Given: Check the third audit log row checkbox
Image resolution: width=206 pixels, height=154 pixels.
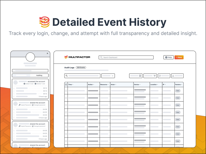Looking at the screenshot, I should [x=66, y=105].
